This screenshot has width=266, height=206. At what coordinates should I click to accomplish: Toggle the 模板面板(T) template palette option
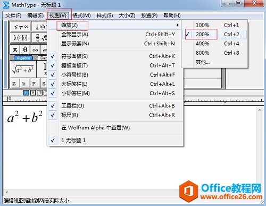[115, 65]
